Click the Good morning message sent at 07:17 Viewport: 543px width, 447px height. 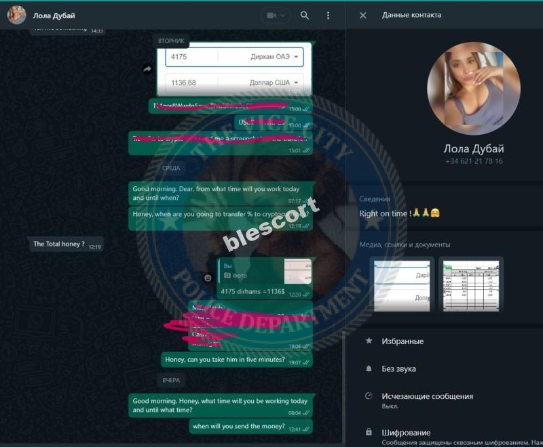click(221, 194)
